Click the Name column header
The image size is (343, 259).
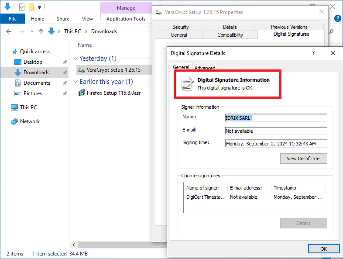[85, 45]
